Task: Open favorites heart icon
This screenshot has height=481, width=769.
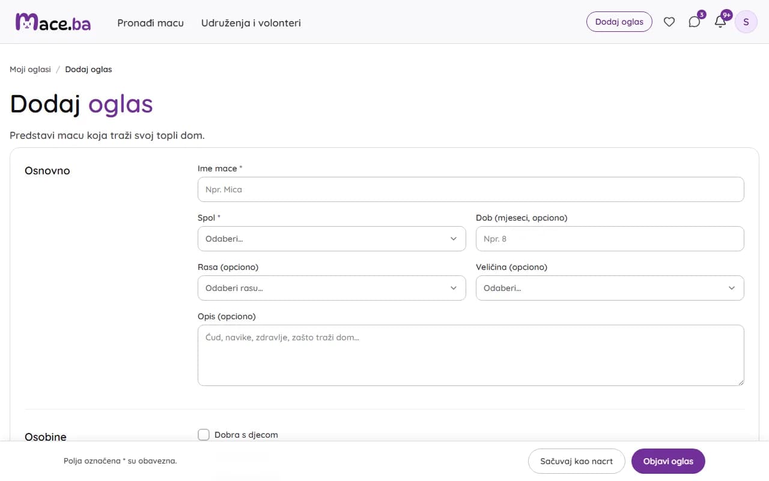Action: pos(669,22)
